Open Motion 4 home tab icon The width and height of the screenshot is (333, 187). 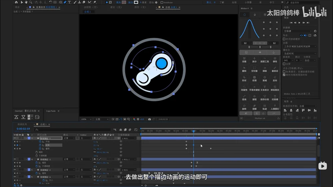click(x=244, y=15)
